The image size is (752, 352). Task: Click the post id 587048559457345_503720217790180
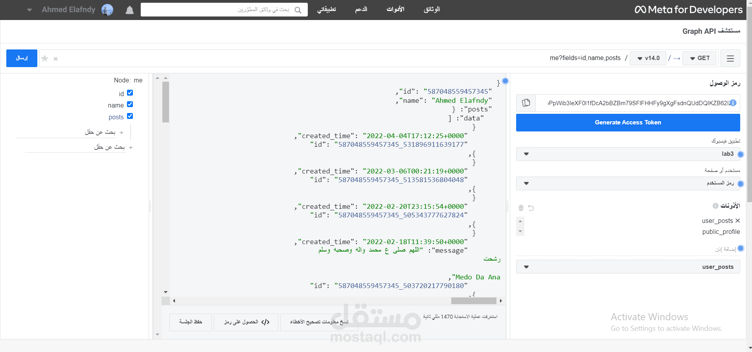[401, 286]
